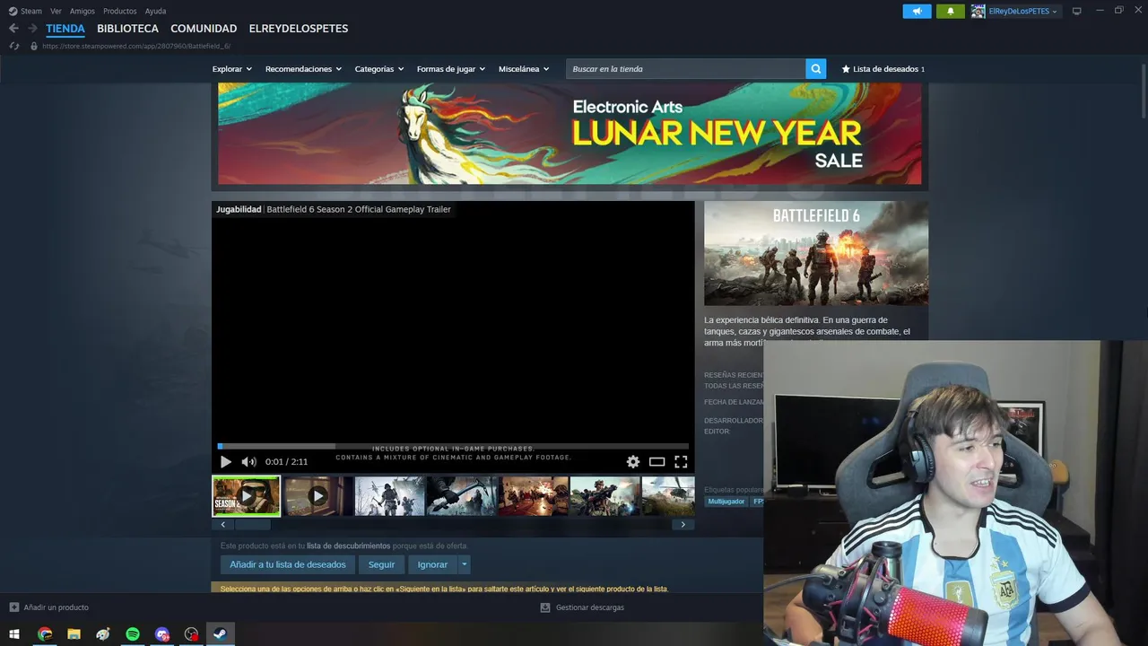1148x646 pixels.
Task: Expand the Categorías dropdown
Action: 379,69
